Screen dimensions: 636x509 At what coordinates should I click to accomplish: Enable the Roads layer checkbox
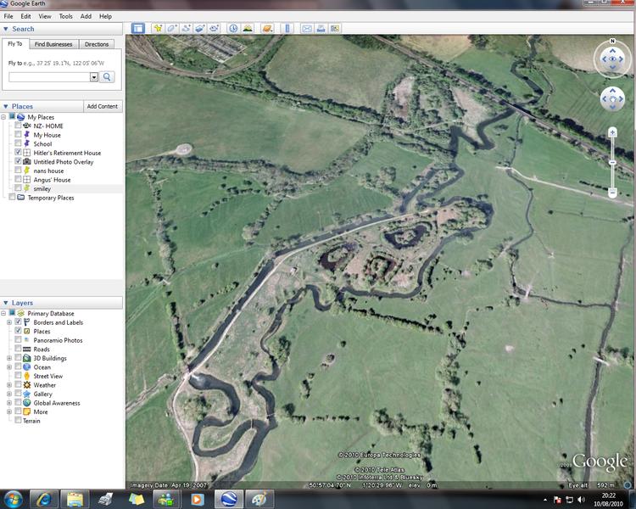[18, 350]
